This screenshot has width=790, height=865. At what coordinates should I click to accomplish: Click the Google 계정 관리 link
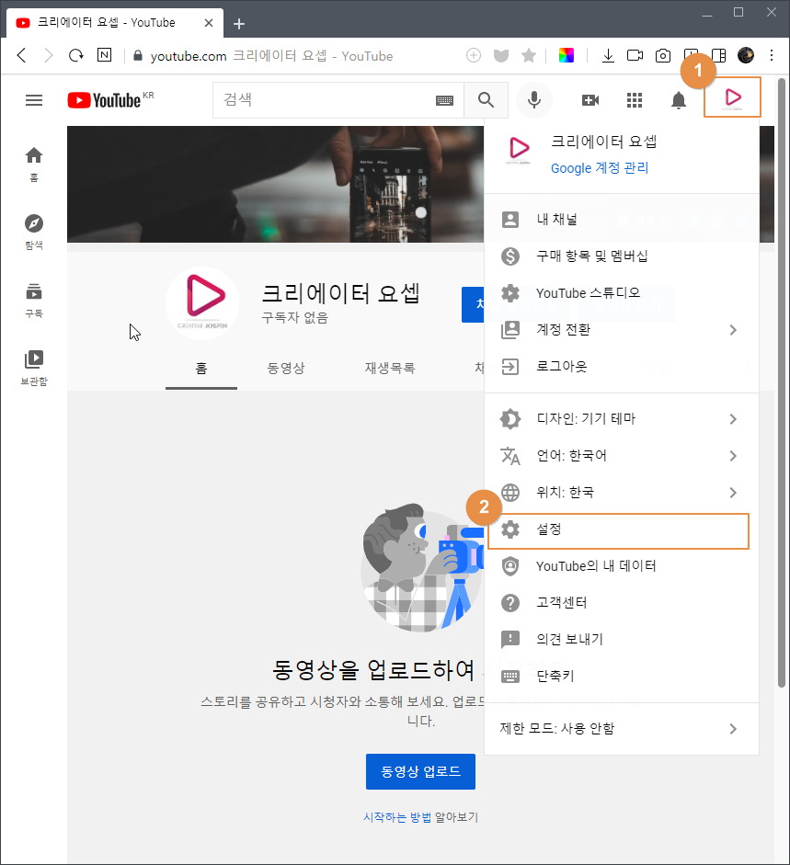600,167
